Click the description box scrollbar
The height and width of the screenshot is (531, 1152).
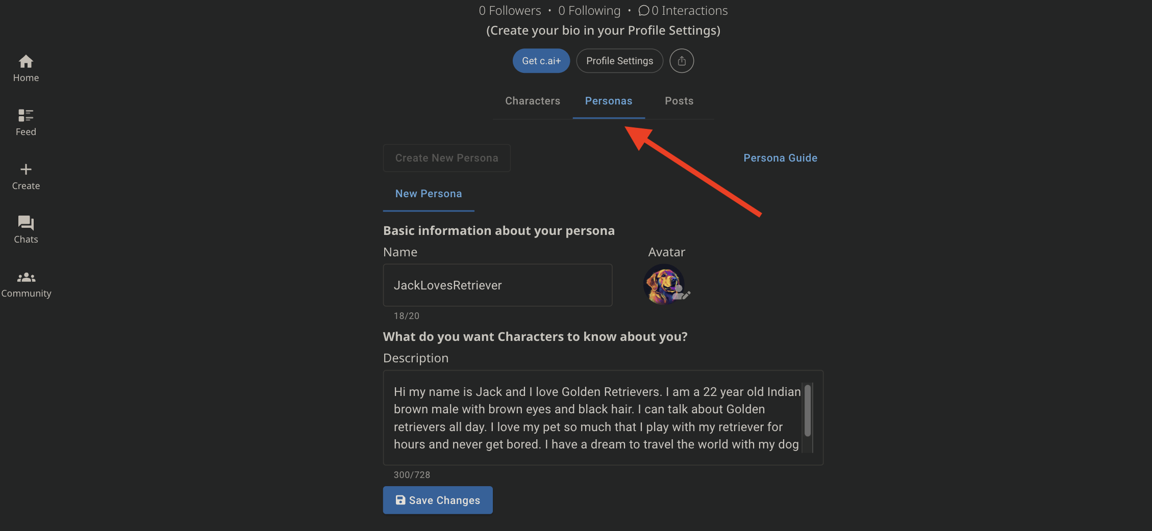[808, 411]
